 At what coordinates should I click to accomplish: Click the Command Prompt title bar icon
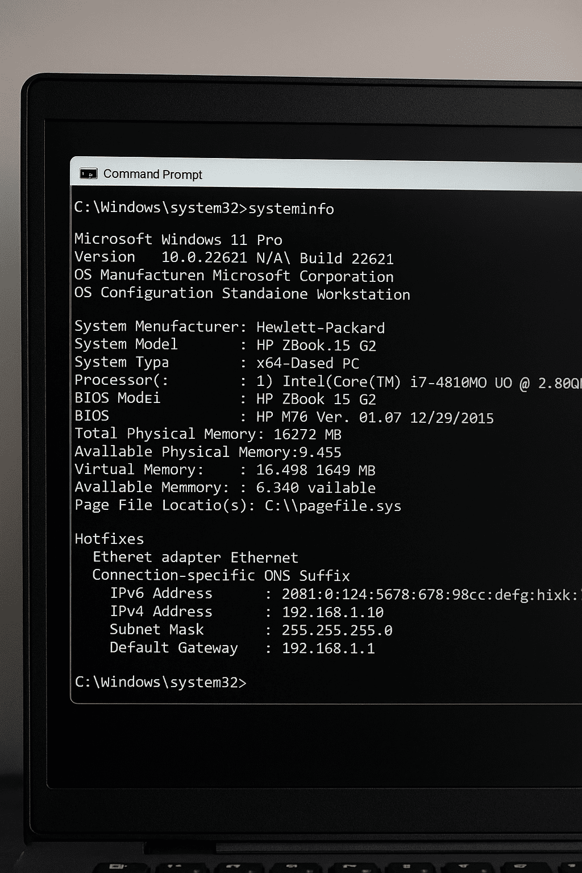click(89, 174)
